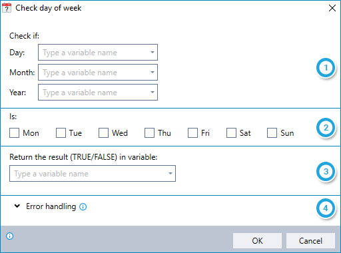This screenshot has height=253, width=341.
Task: Click the Cancel button
Action: 310,241
